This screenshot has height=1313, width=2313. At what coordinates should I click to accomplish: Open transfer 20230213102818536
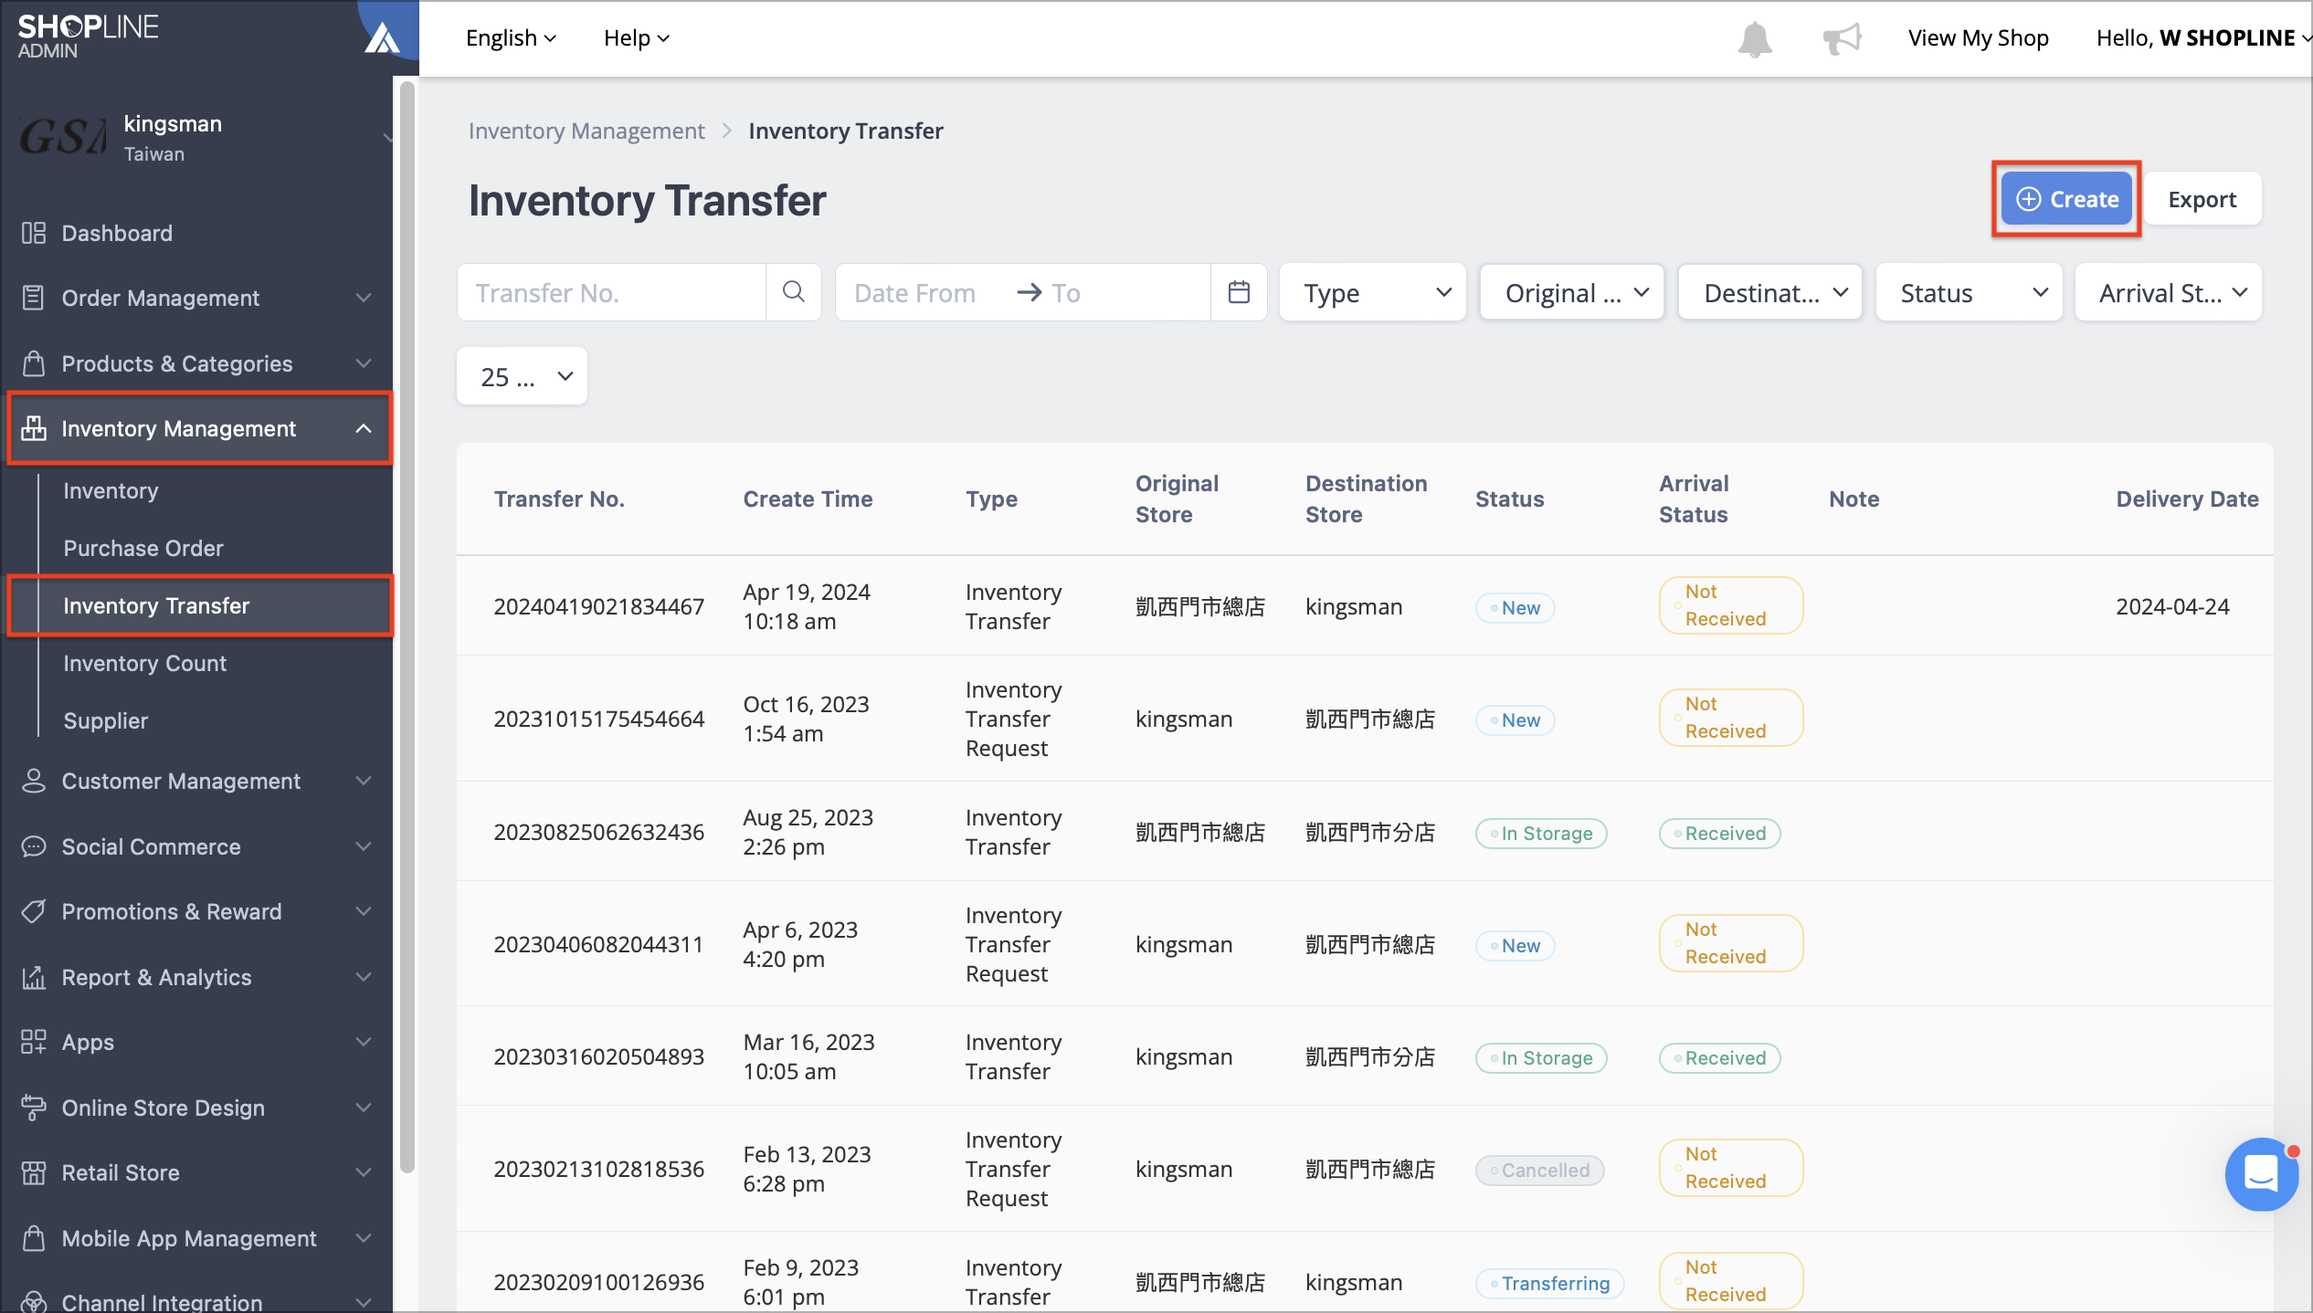[598, 1169]
